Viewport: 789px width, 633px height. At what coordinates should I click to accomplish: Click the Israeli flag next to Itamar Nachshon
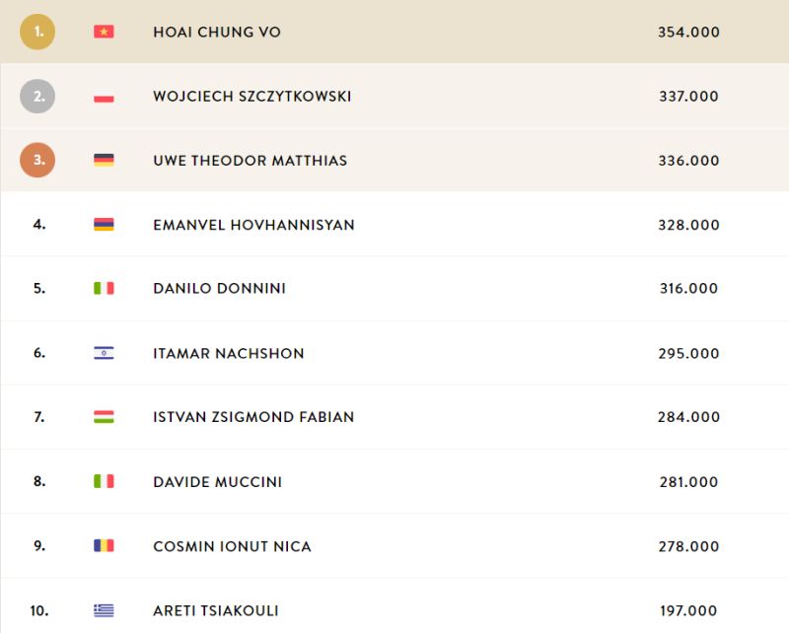(x=104, y=353)
